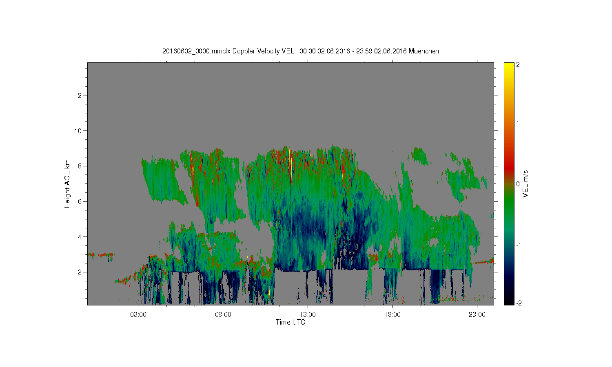Screen dimensions: 612x367
Task: Click the colorbar's 0 value label
Action: pos(518,184)
